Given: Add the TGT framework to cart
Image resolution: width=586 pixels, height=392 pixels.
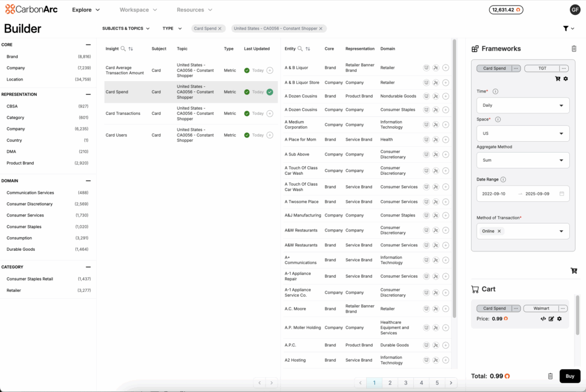Looking at the screenshot, I should pos(557,79).
